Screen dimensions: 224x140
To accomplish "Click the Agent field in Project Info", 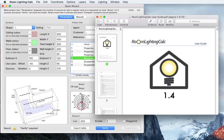I will pos(90,27).
